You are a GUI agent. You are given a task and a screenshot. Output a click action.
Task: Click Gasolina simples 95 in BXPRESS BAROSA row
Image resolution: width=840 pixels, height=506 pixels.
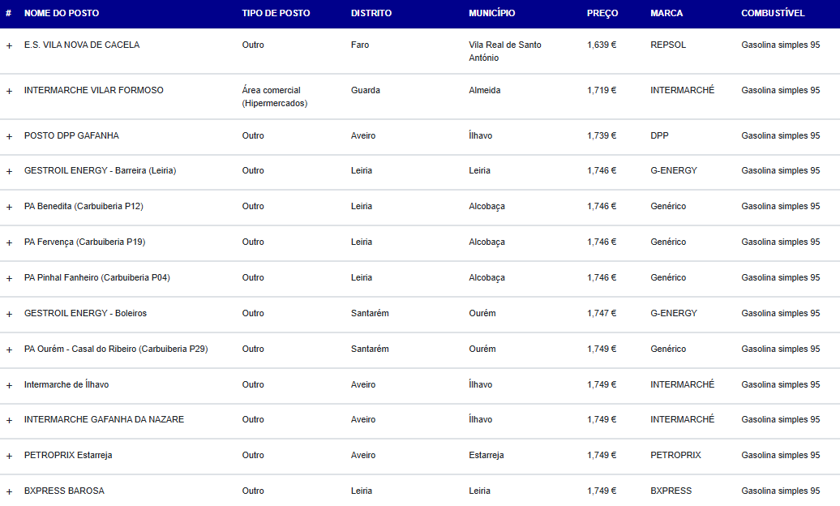(781, 491)
